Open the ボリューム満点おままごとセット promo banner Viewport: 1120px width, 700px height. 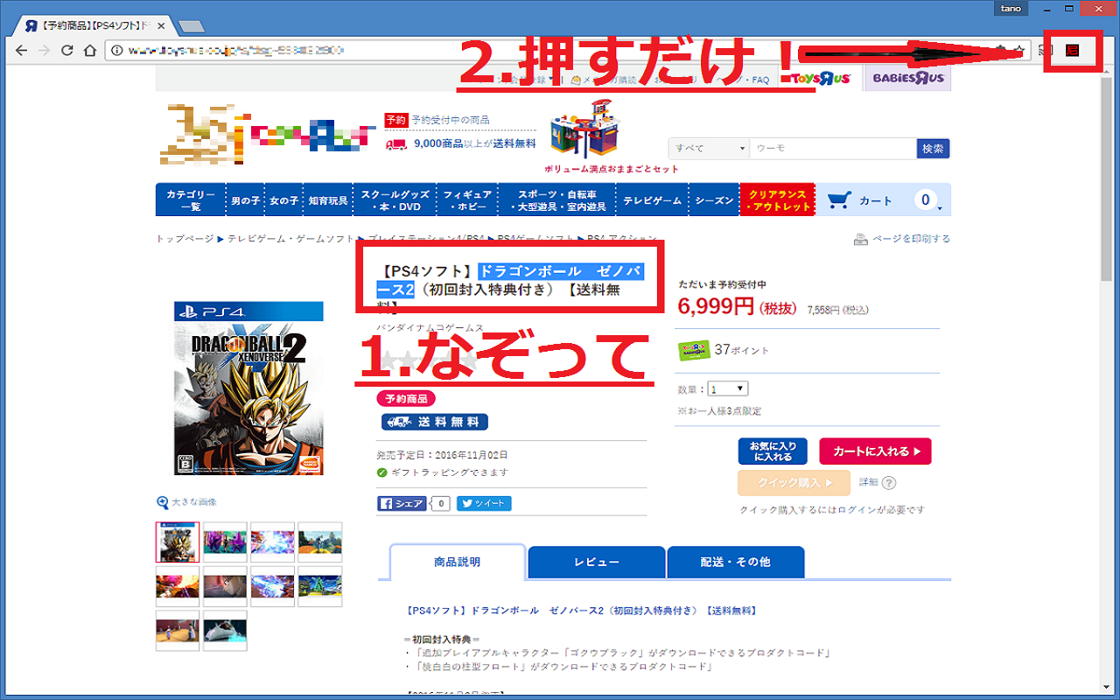tap(612, 136)
